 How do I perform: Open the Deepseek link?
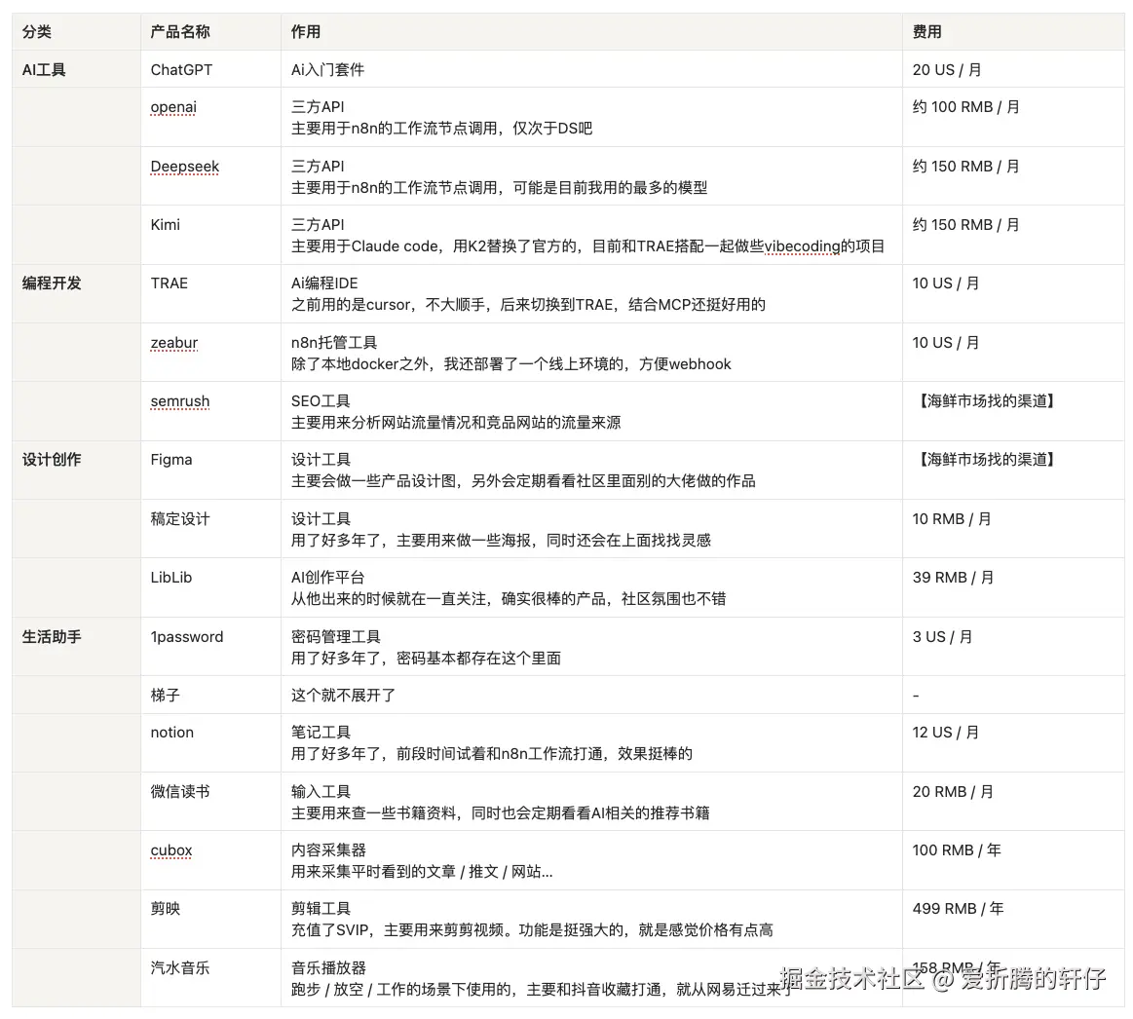click(x=184, y=167)
